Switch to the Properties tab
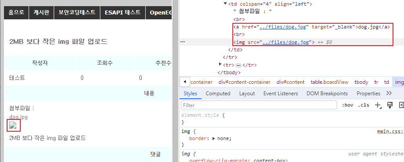This screenshot has width=404, height=162. tap(368, 94)
